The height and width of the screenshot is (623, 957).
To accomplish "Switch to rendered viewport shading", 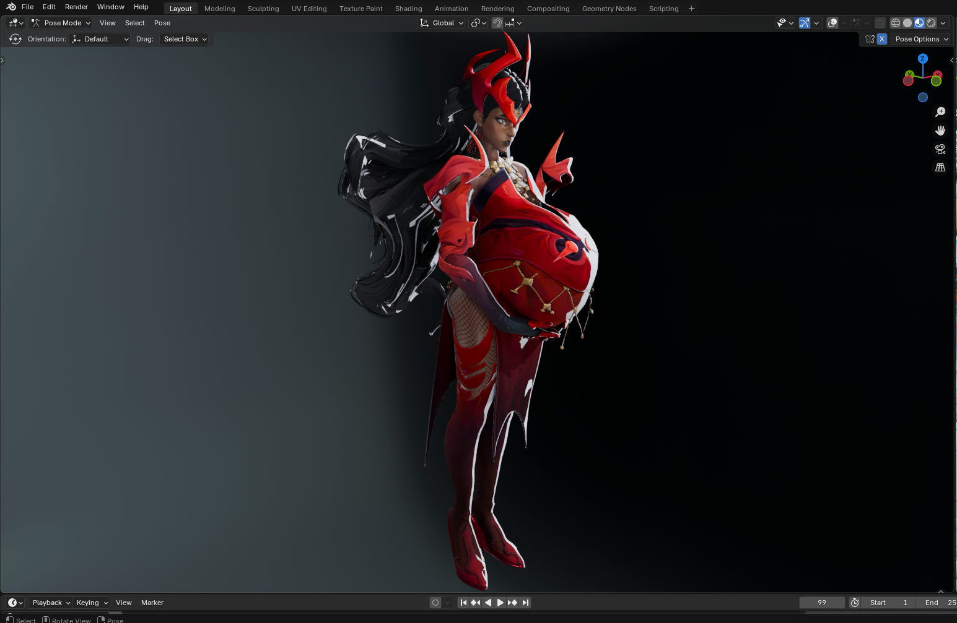I will (x=931, y=23).
